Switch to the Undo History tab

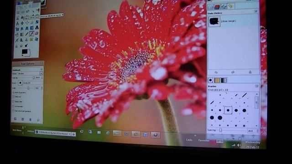tap(231, 6)
